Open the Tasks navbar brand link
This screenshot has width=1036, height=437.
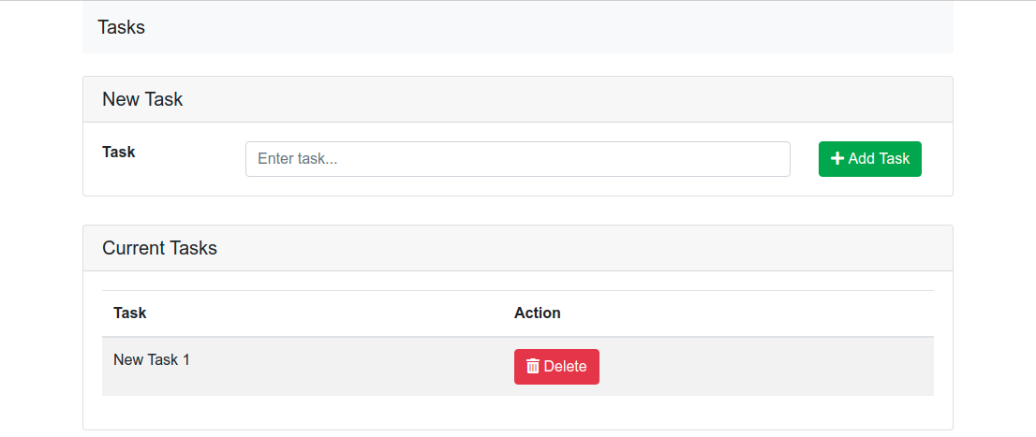coord(122,27)
